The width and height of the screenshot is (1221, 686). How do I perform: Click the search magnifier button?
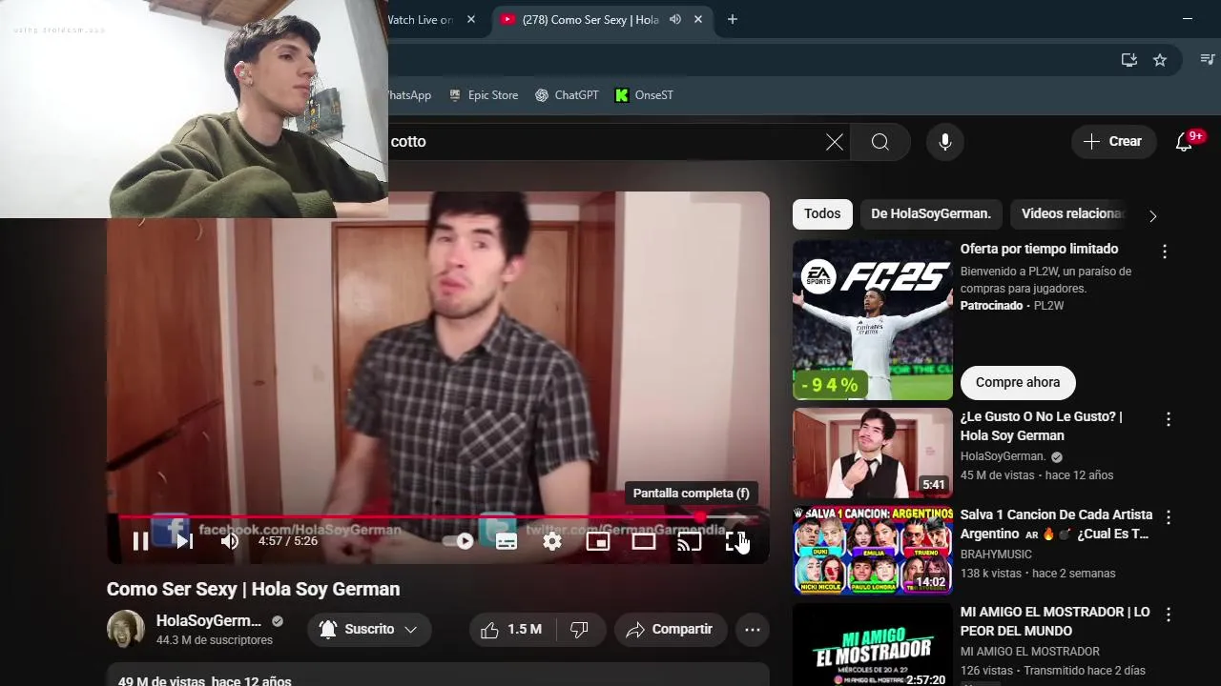tap(880, 142)
